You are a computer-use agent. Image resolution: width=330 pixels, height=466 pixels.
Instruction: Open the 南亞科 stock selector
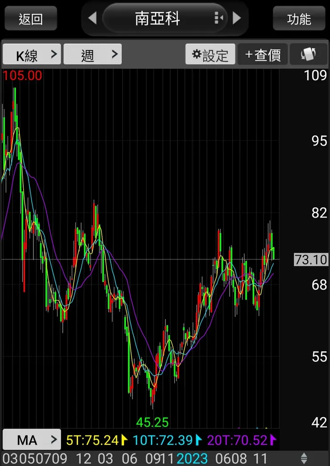point(165,18)
